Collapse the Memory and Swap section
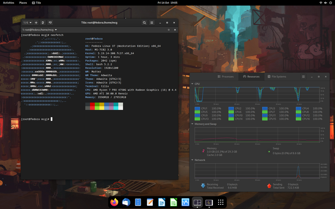 193,124
